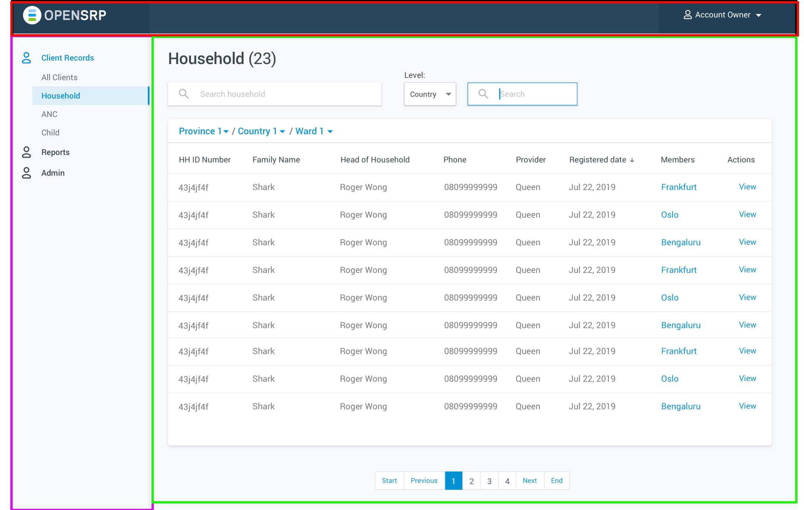The height and width of the screenshot is (510, 804).
Task: Click the Client Records person icon
Action: [26, 58]
